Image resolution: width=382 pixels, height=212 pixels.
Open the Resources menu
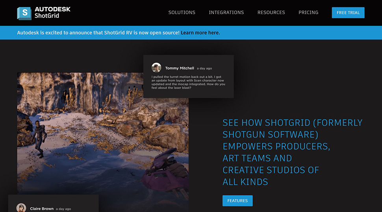click(271, 13)
